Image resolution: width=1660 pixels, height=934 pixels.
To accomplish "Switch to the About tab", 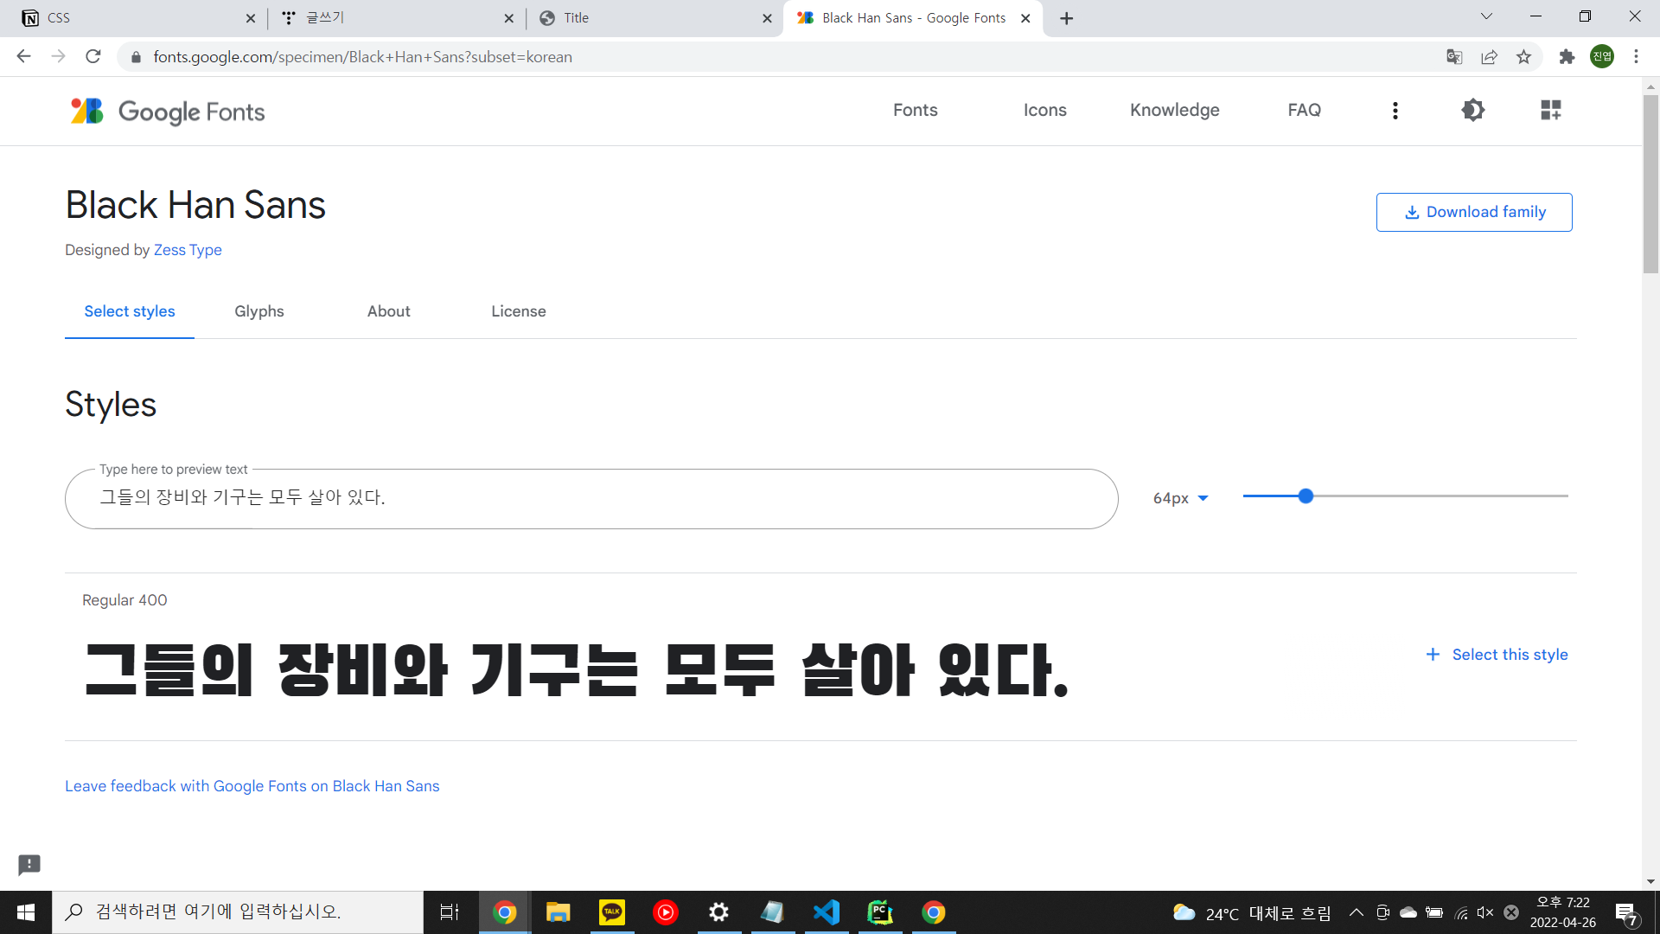I will coord(389,311).
